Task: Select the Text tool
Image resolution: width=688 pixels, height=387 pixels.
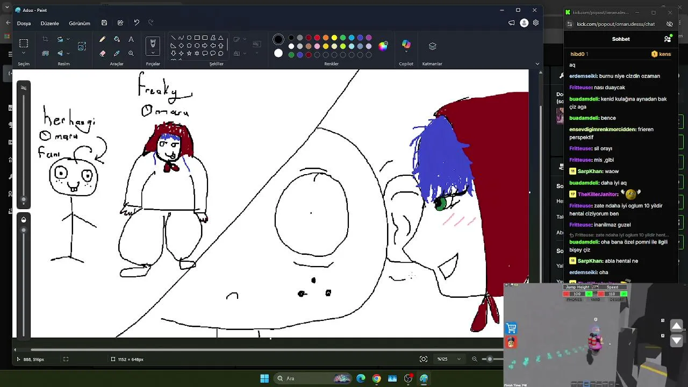Action: 131,39
